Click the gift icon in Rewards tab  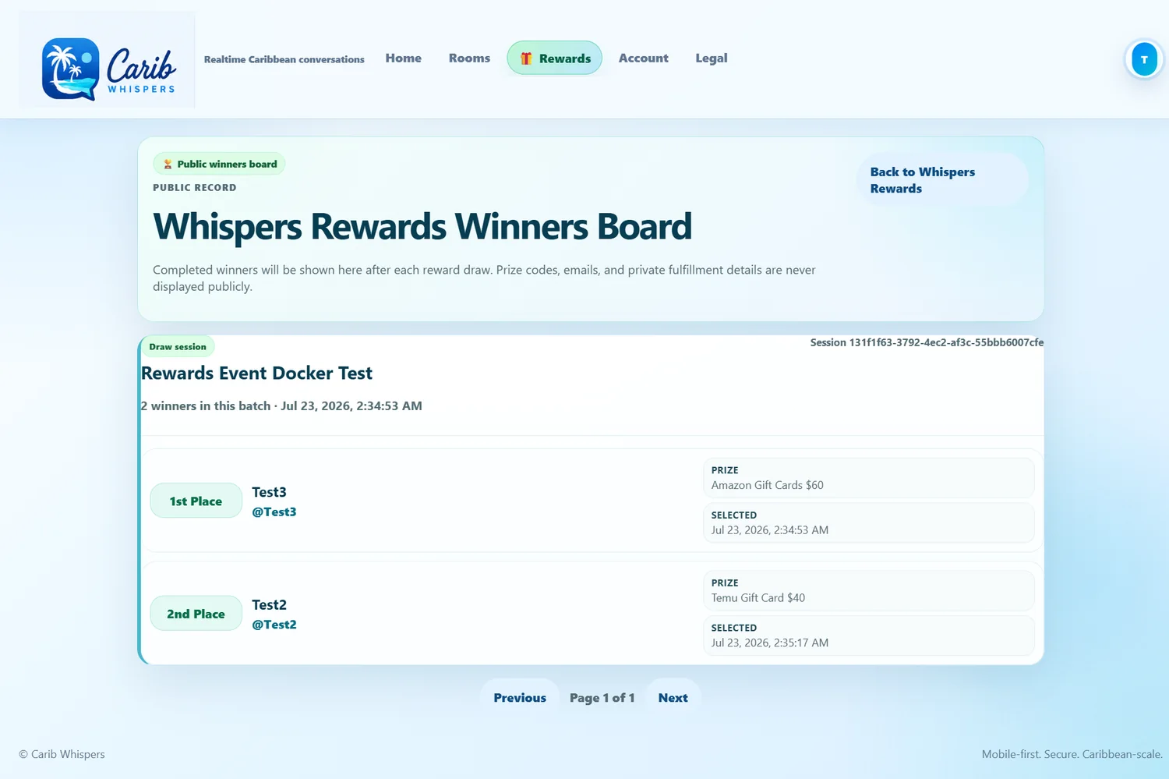tap(526, 58)
